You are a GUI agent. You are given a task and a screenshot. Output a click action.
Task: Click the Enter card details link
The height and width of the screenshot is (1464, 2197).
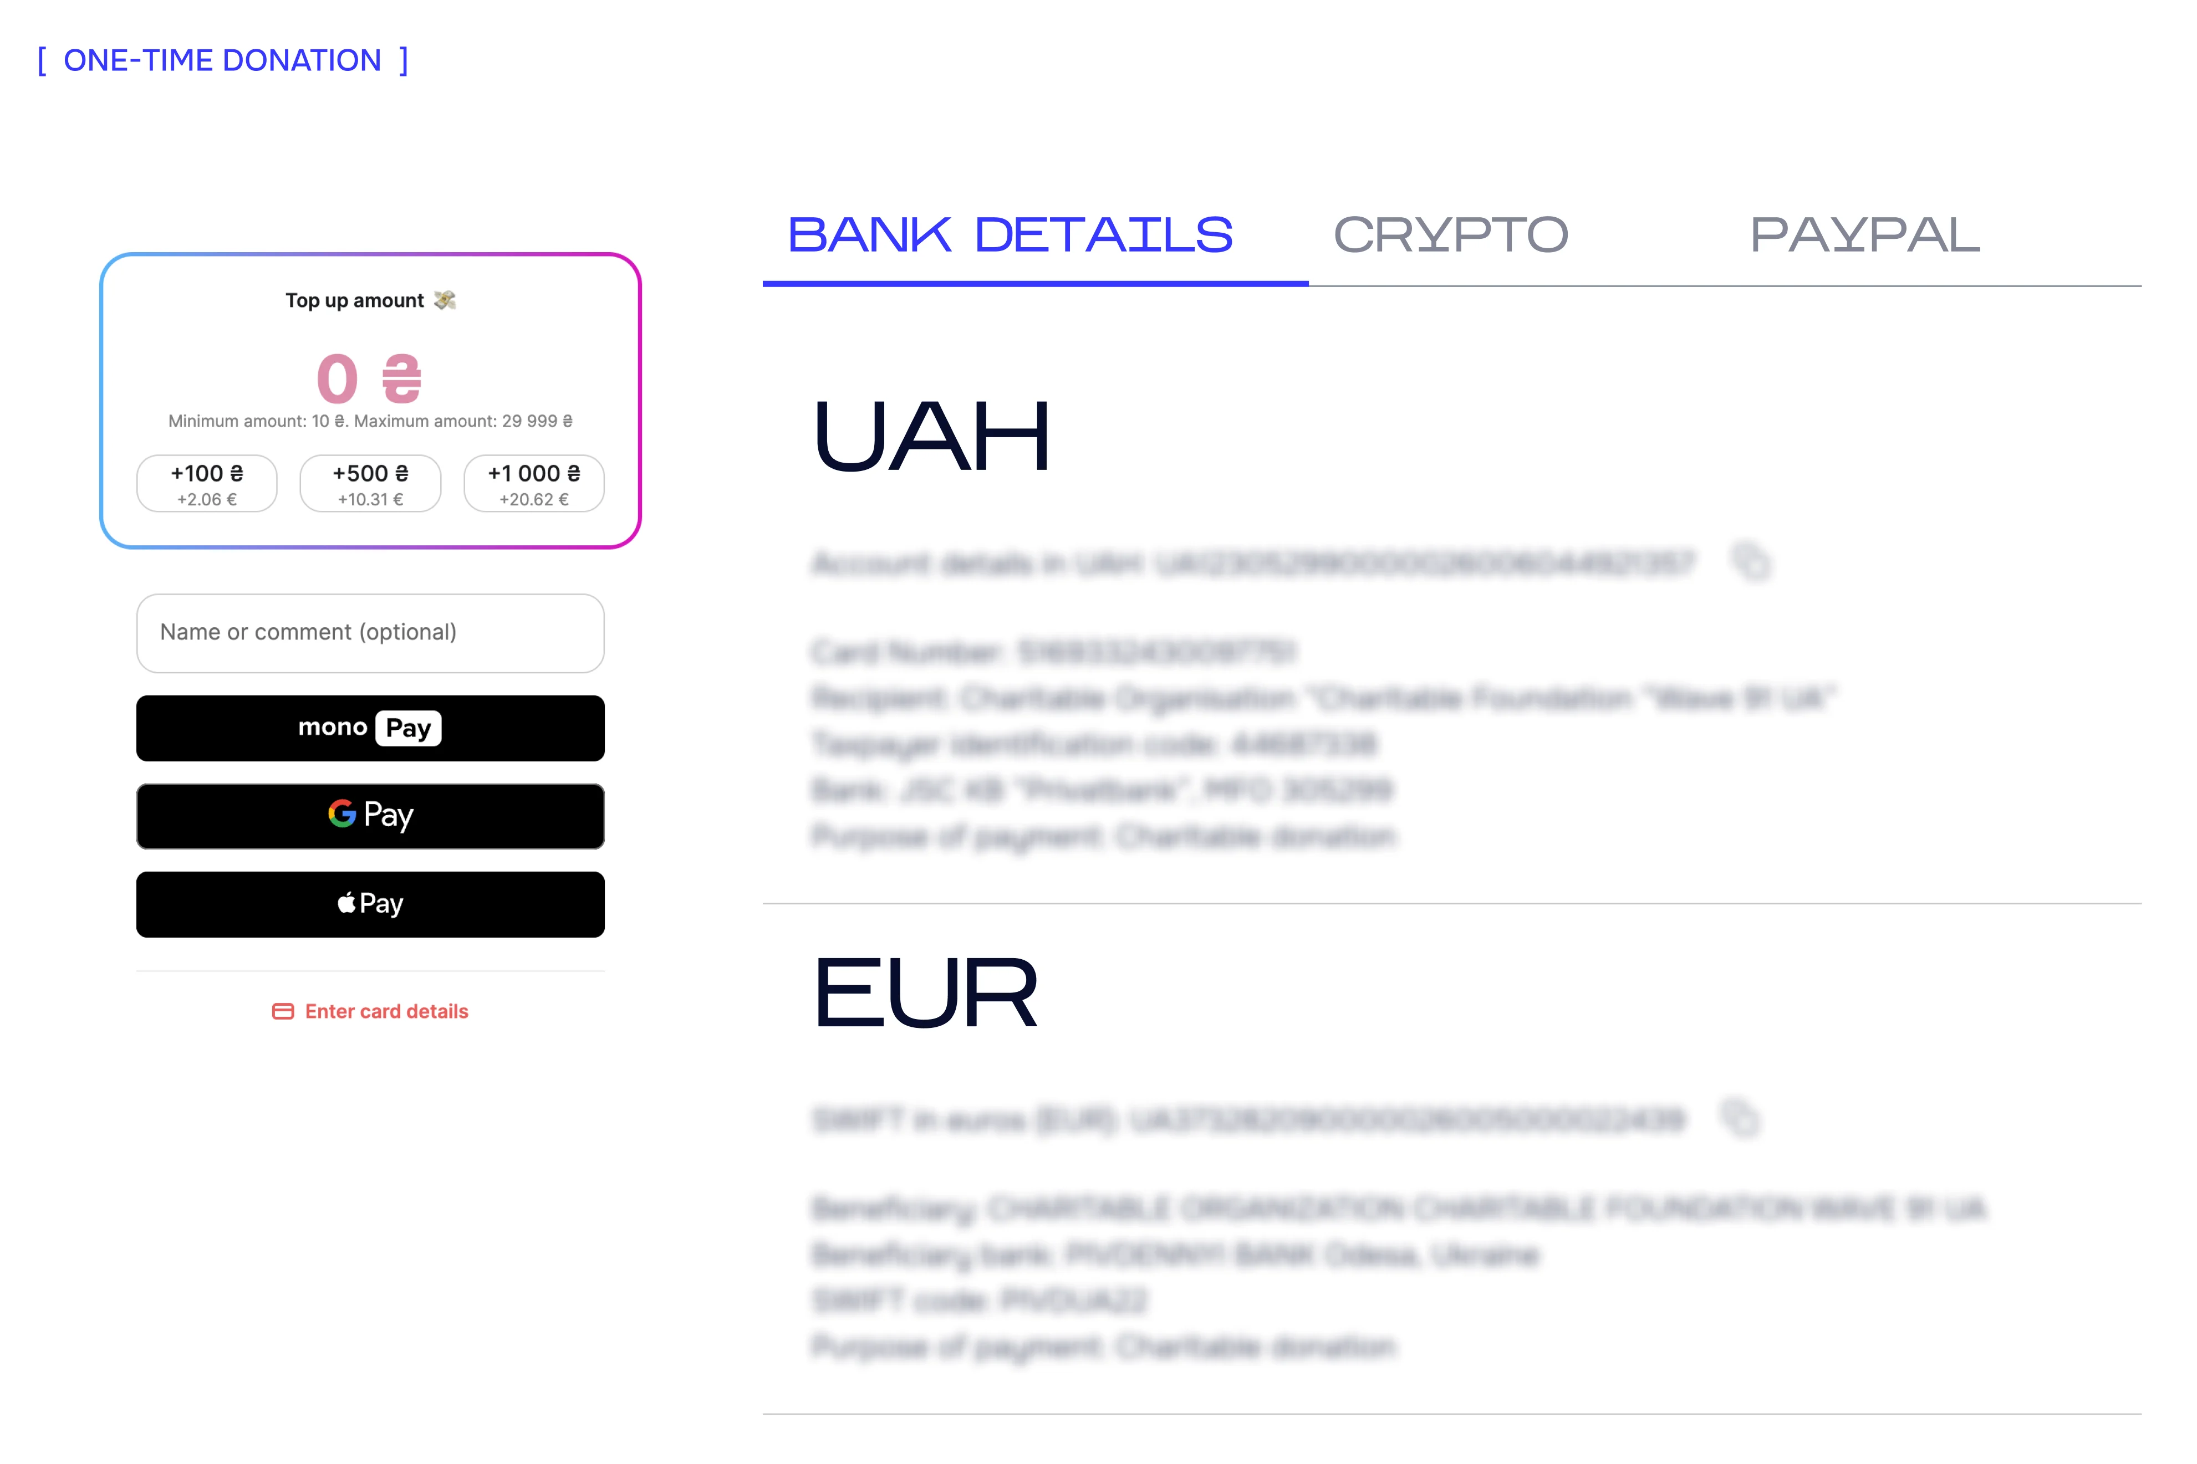[x=386, y=1011]
